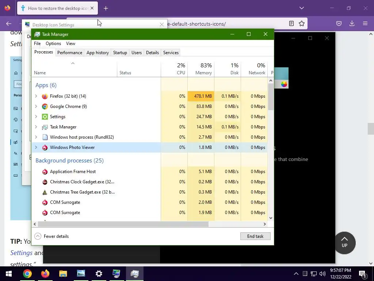Sort processes by the Disk column header

point(228,69)
